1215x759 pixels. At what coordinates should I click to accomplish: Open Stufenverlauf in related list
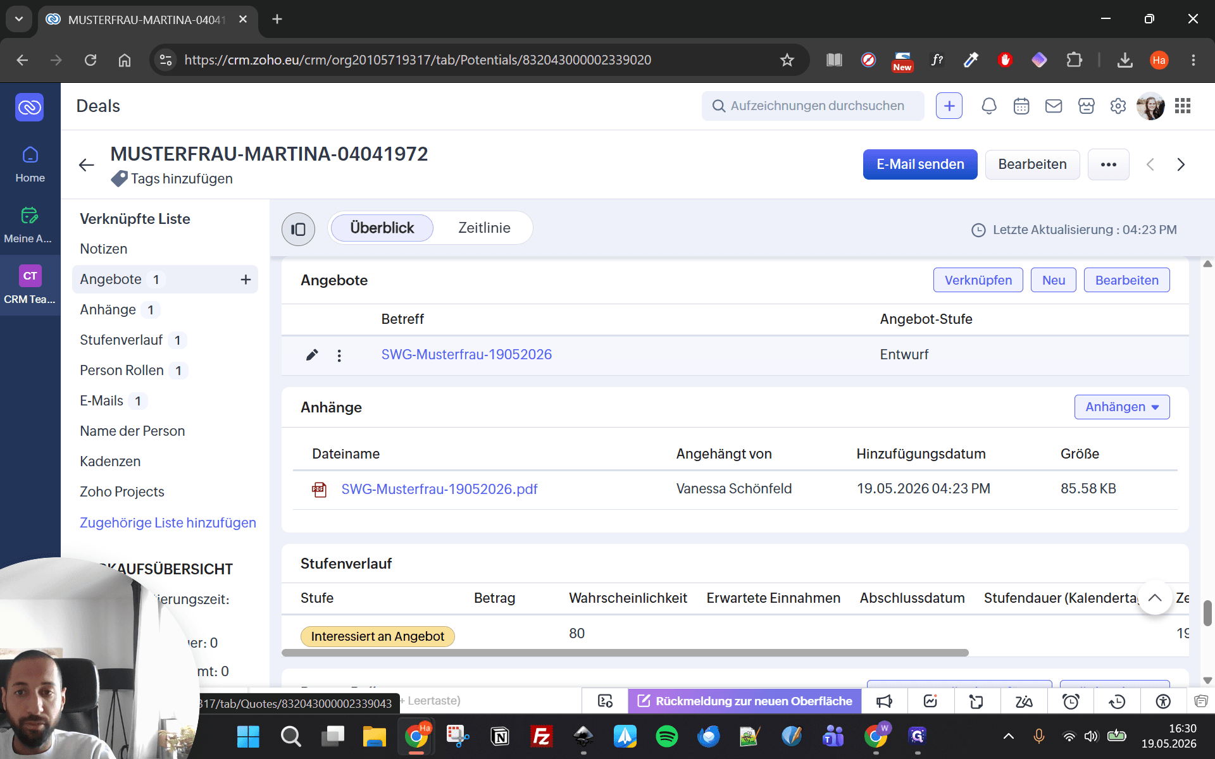(121, 340)
